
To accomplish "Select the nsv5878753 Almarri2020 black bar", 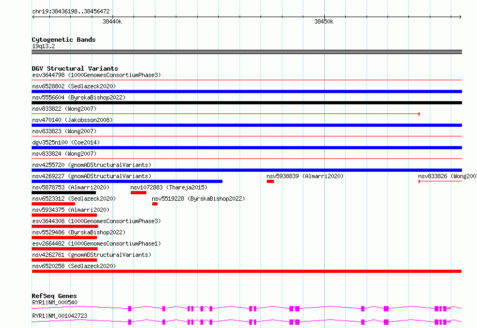I will pos(64,193).
